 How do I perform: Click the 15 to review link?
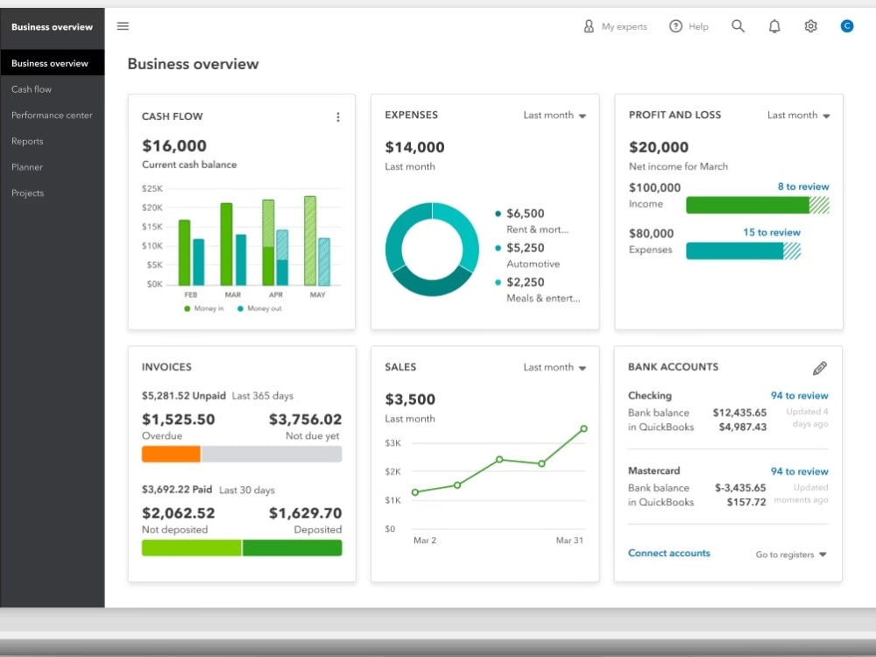click(772, 232)
